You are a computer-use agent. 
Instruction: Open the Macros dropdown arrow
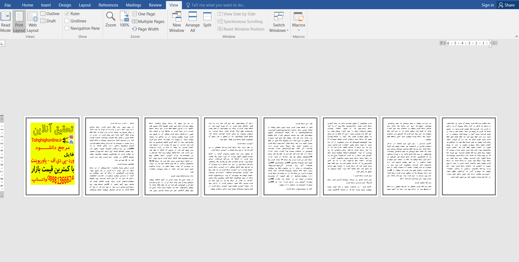(298, 30)
